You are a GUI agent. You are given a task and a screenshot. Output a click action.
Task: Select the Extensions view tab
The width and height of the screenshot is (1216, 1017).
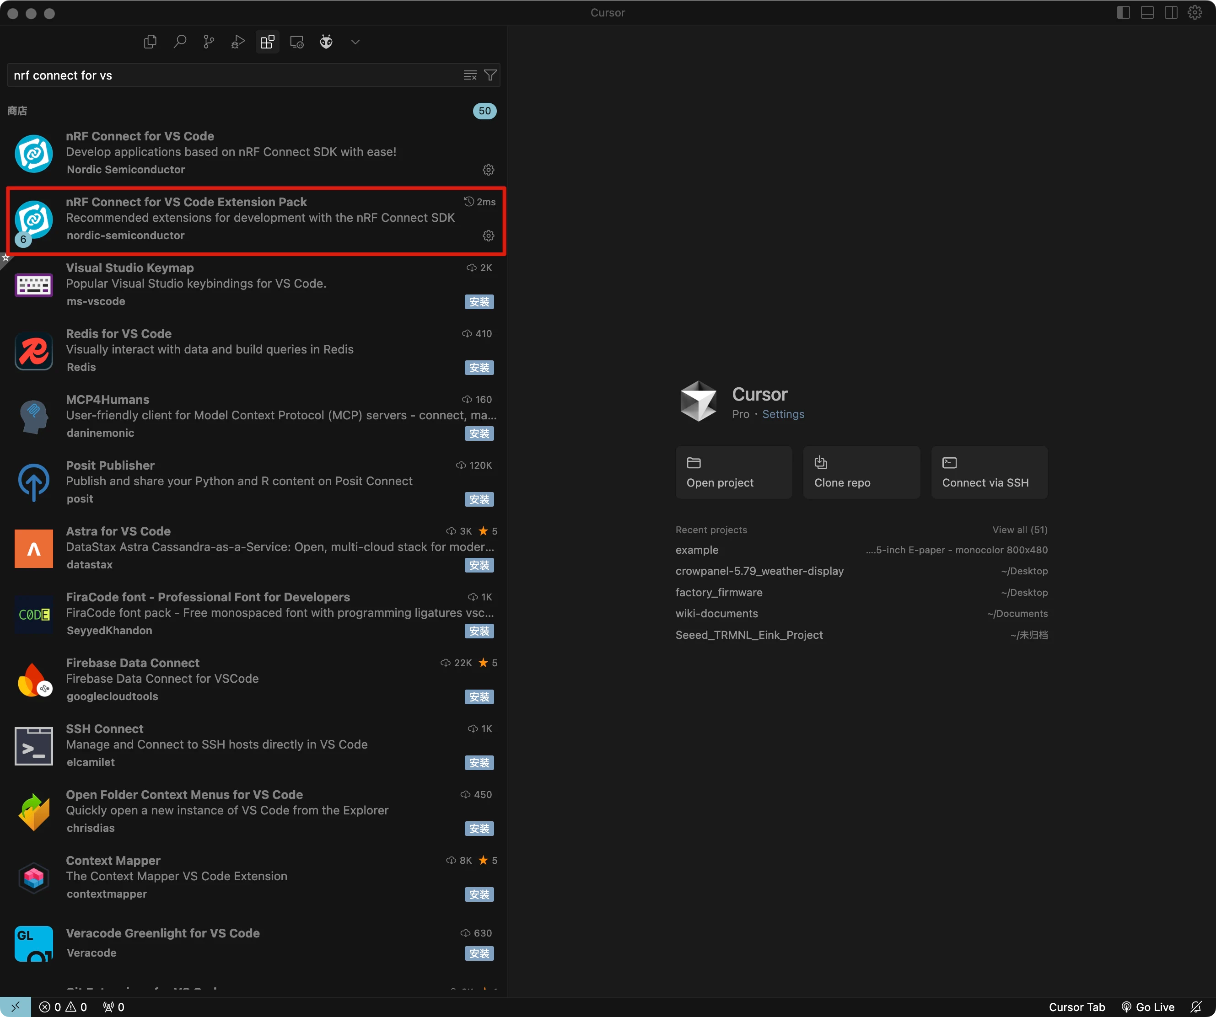(268, 42)
